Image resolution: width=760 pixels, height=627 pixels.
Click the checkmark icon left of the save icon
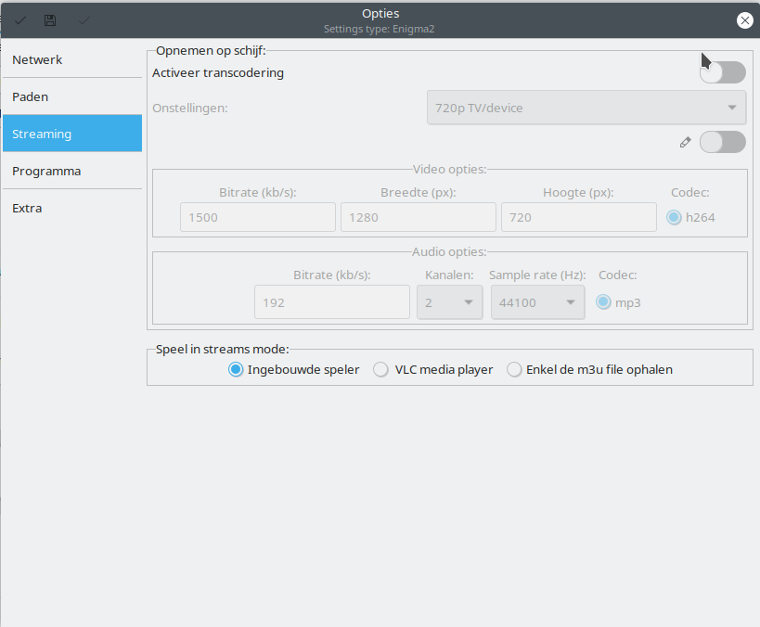click(x=19, y=20)
